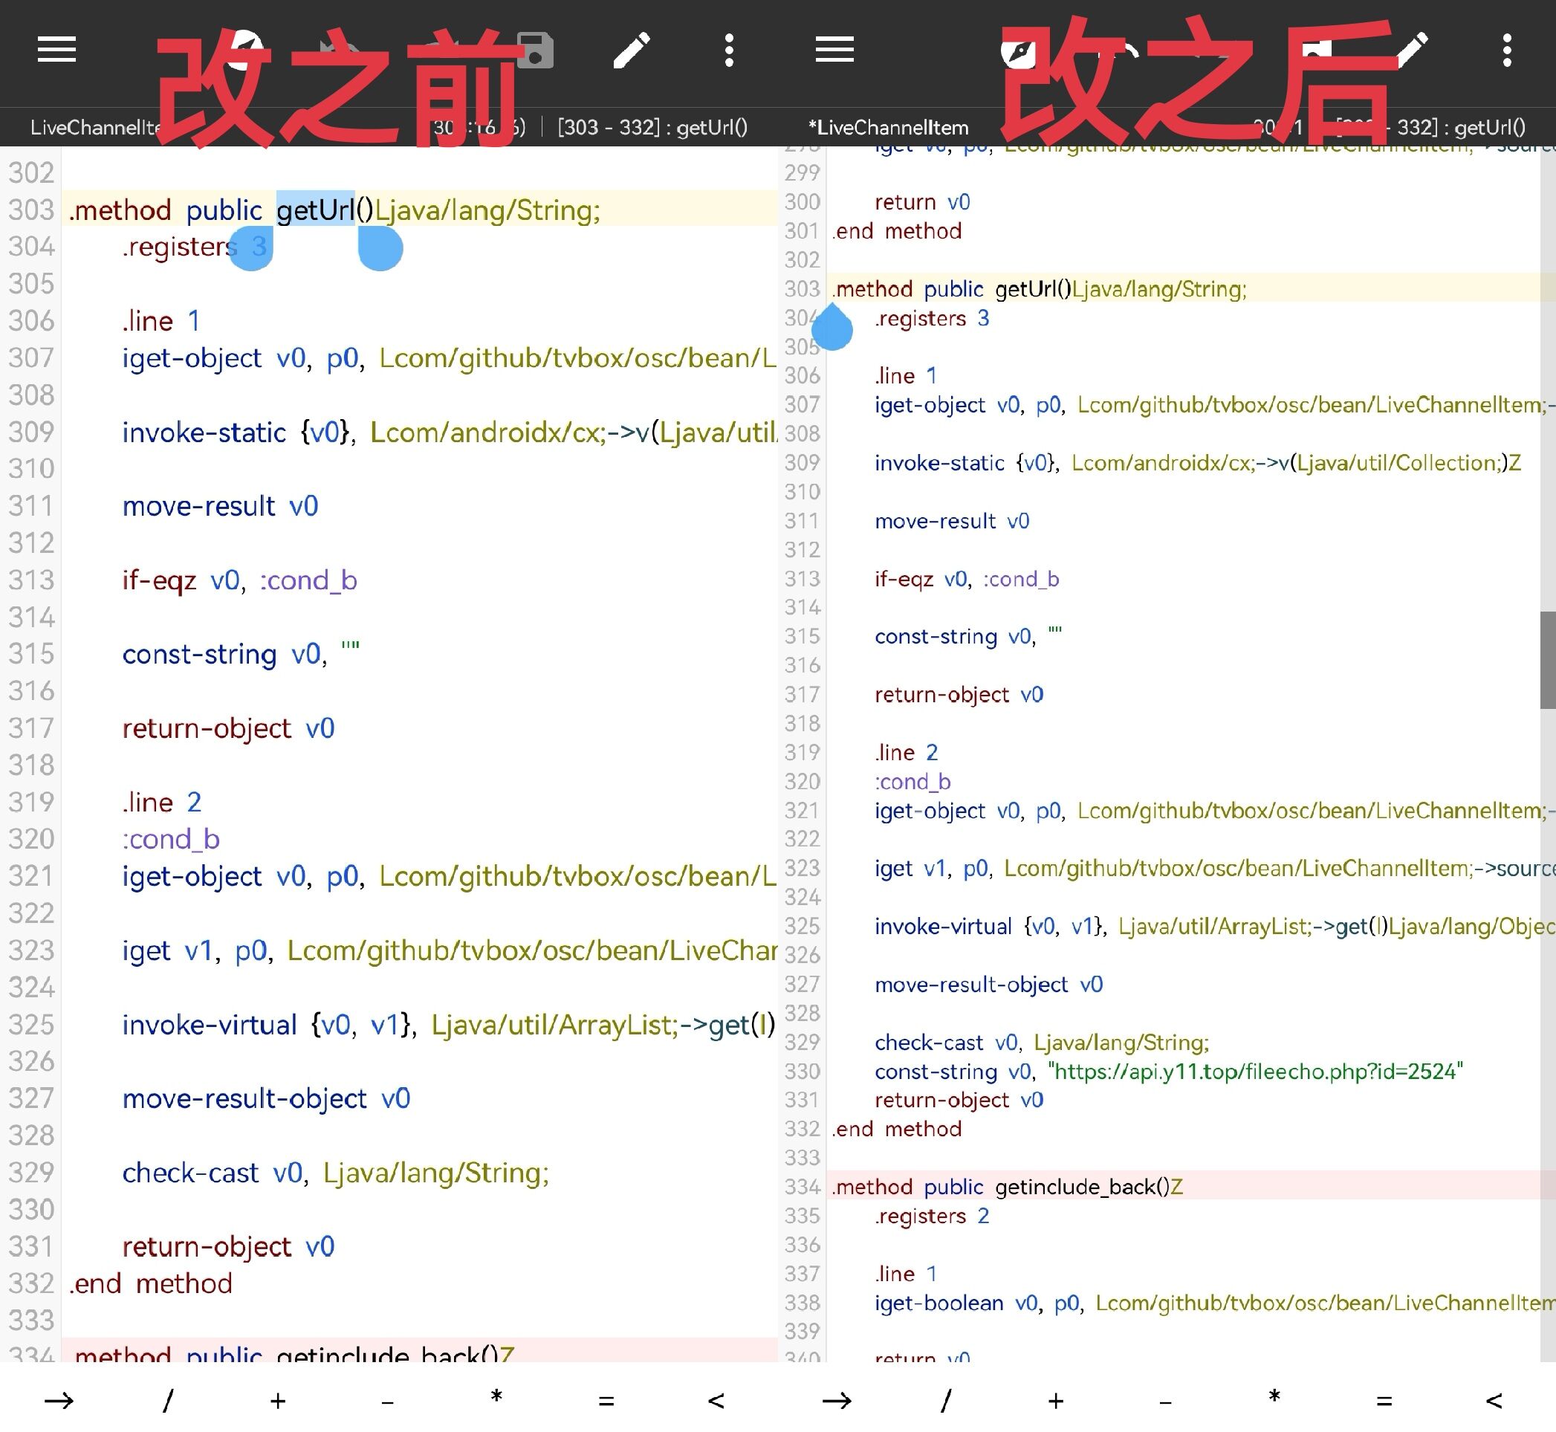
Task: Click "iget-boolean v0, p0" line in the right editor
Action: 1215,1303
